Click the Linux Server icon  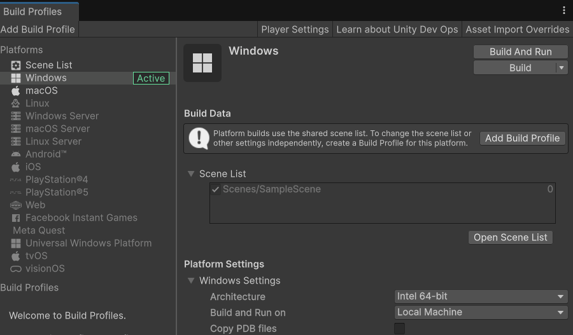click(x=16, y=142)
